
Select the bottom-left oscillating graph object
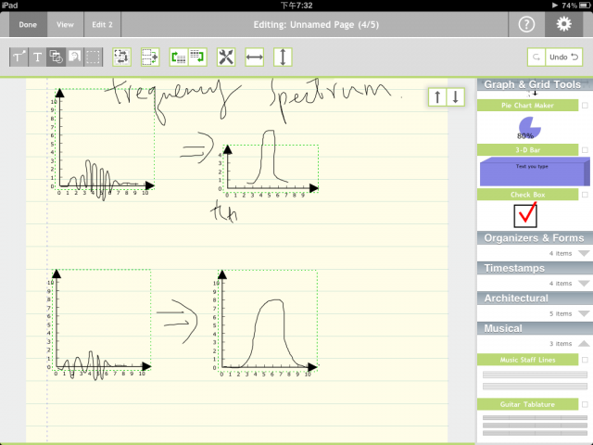pyautogui.click(x=101, y=320)
